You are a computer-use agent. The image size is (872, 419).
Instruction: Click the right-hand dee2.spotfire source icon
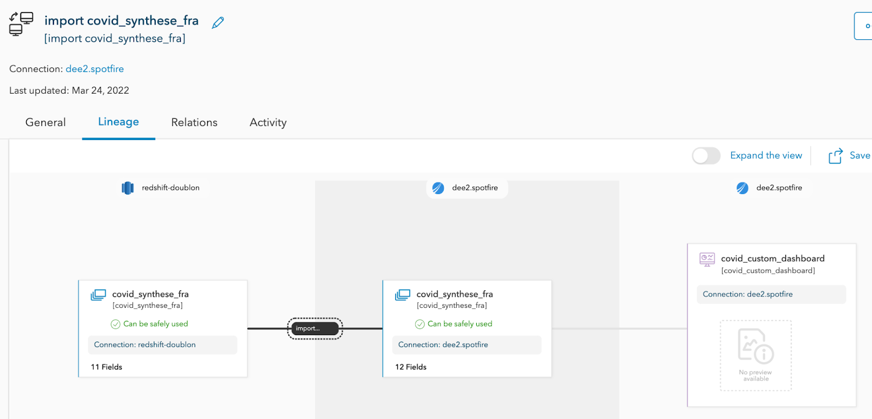point(742,188)
